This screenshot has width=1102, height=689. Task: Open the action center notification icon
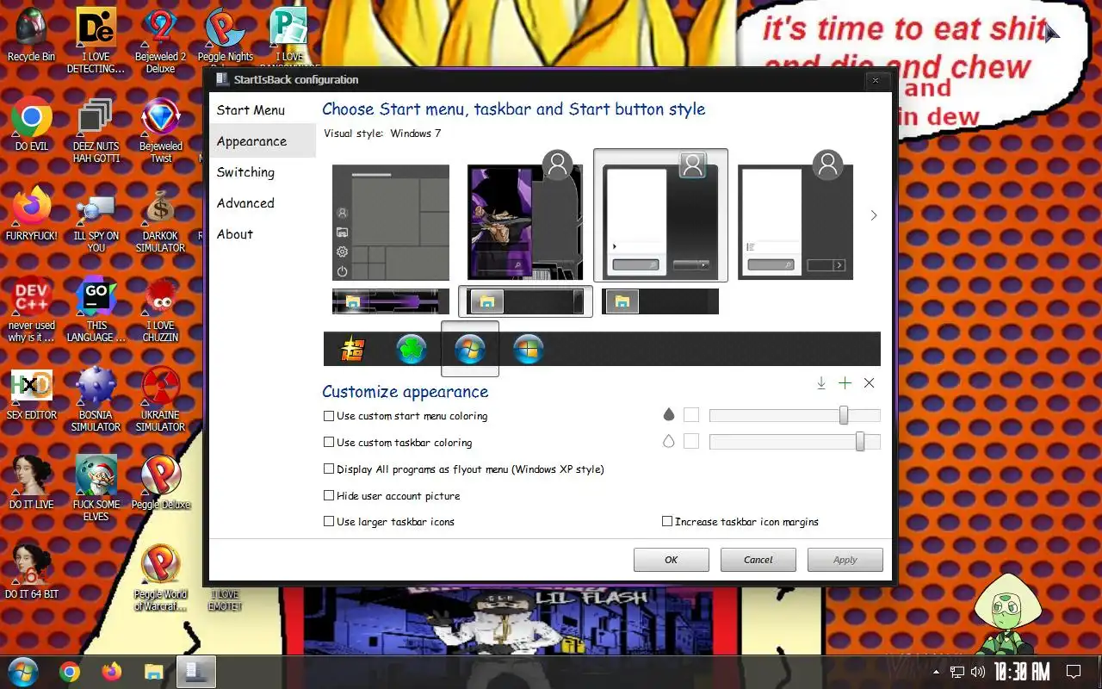click(x=1074, y=672)
